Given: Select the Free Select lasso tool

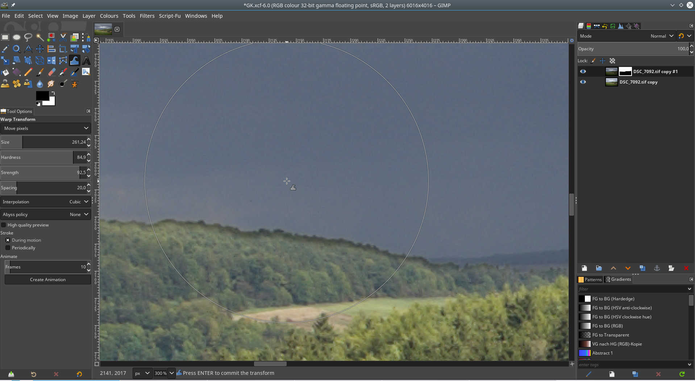Looking at the screenshot, I should 28,37.
